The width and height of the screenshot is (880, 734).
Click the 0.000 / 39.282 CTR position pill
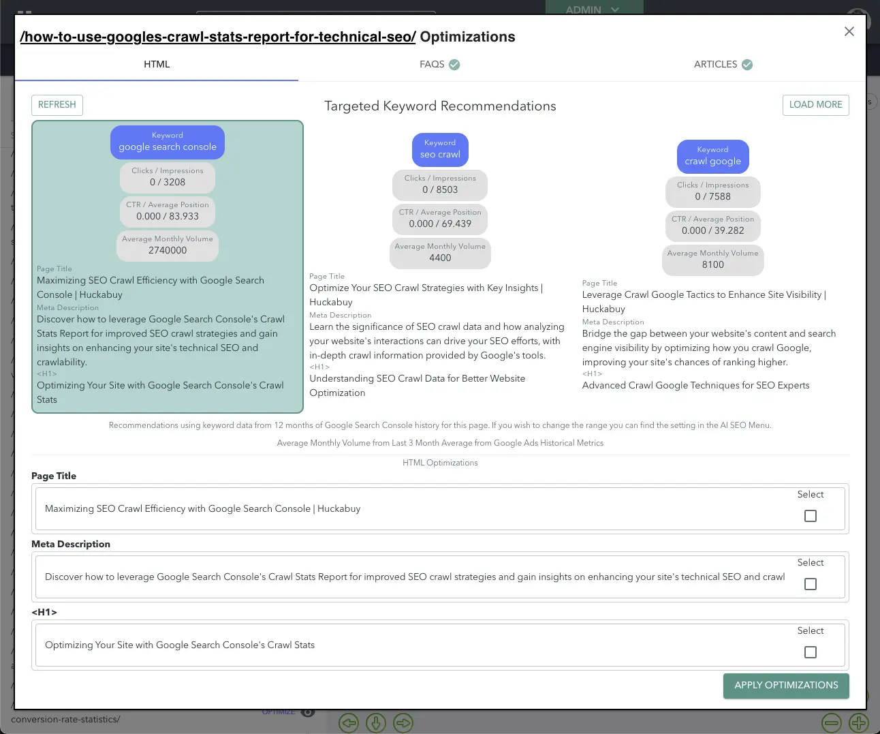coord(712,225)
